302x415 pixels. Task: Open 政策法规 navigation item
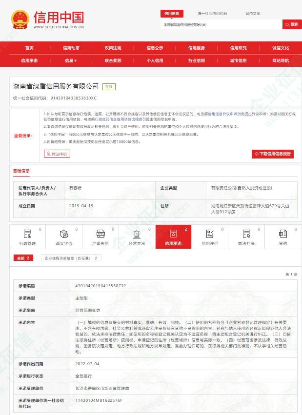click(113, 48)
